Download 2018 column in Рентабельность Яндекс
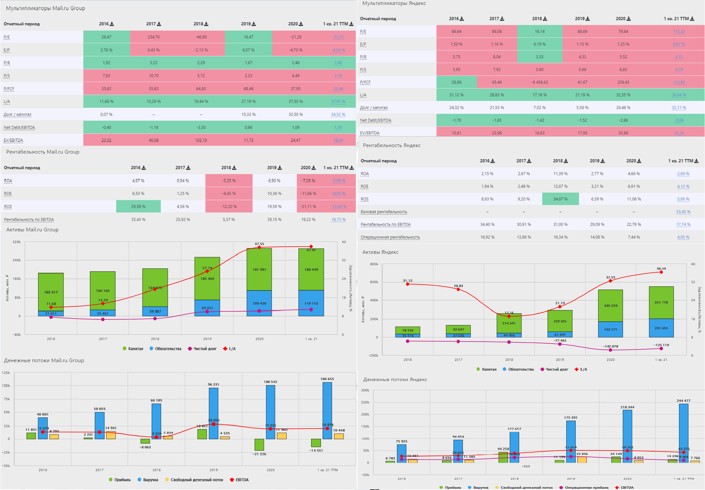Viewport: 705px width, 490px height. click(566, 161)
